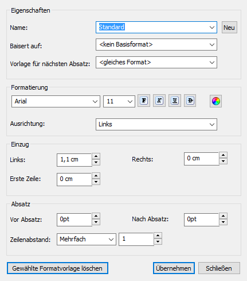This screenshot has width=247, height=281.
Task: Decrease the Vor Absatz spacing
Action: point(96,222)
